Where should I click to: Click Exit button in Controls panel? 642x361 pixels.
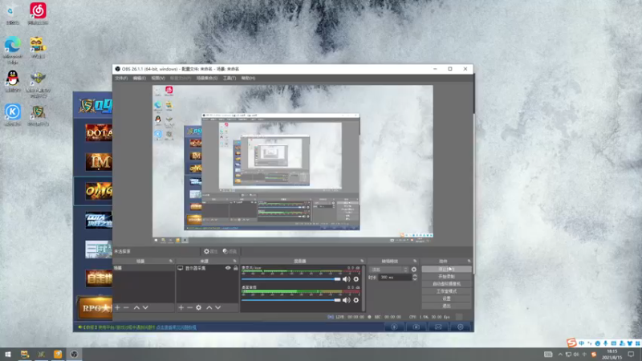[446, 306]
